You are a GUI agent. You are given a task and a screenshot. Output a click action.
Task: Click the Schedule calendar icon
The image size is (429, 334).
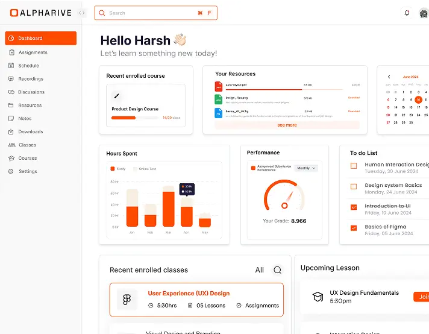11,66
